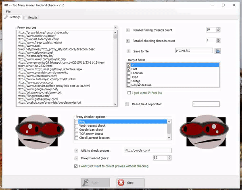Click the checking threads count field
Screen dimensions: 242x190
pos(211,40)
